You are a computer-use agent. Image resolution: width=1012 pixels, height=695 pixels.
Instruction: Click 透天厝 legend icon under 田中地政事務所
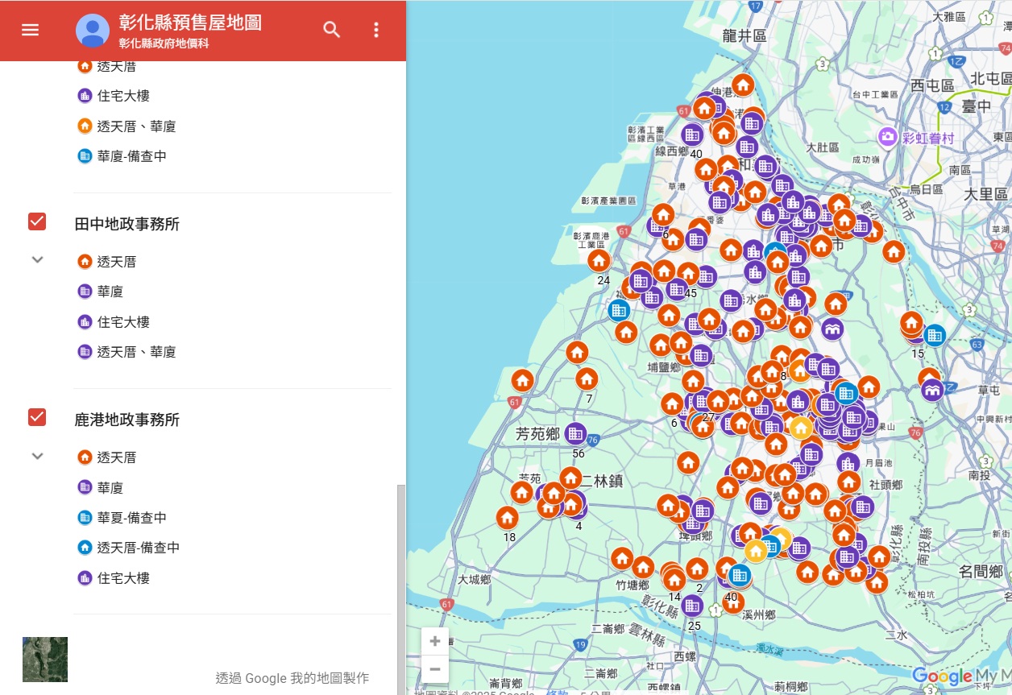coord(85,262)
